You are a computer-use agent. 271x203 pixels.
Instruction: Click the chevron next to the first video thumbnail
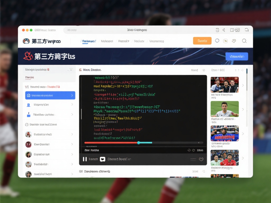243,85
